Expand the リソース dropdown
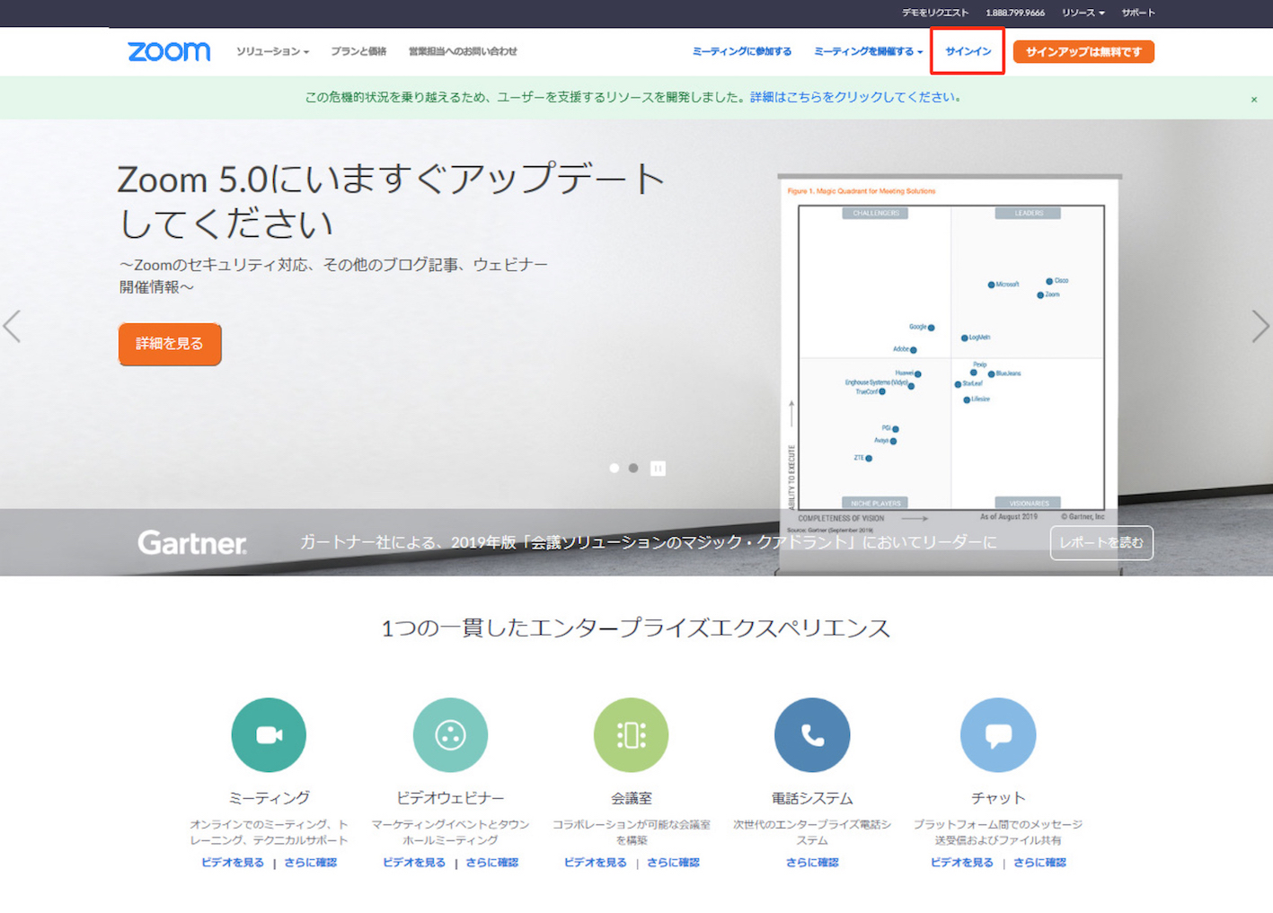1273x913 pixels. [1083, 13]
